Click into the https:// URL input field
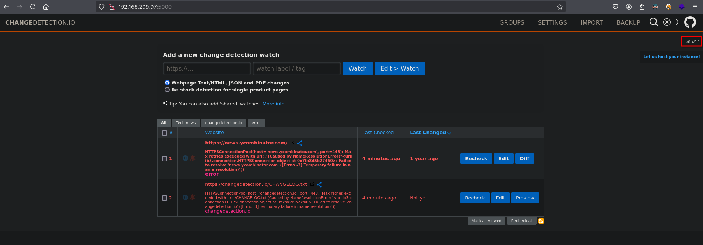The image size is (703, 245). pyautogui.click(x=207, y=69)
